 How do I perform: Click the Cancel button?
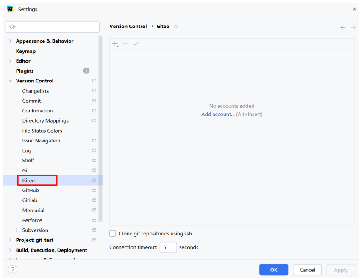(x=307, y=270)
